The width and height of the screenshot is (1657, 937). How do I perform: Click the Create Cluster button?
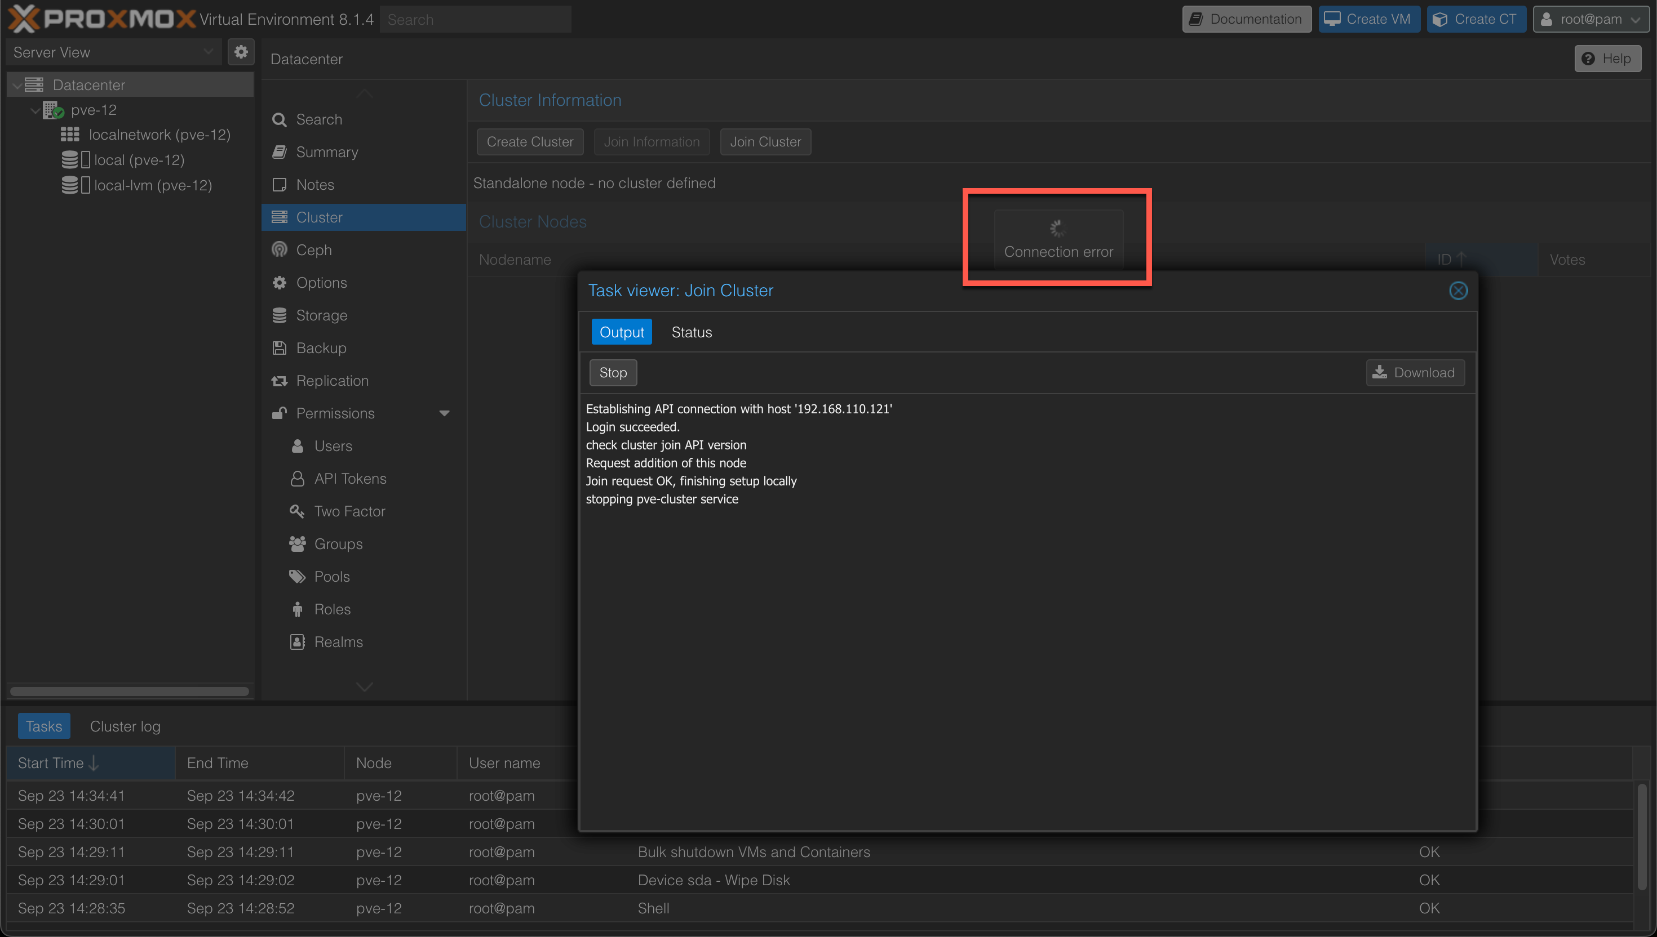530,141
